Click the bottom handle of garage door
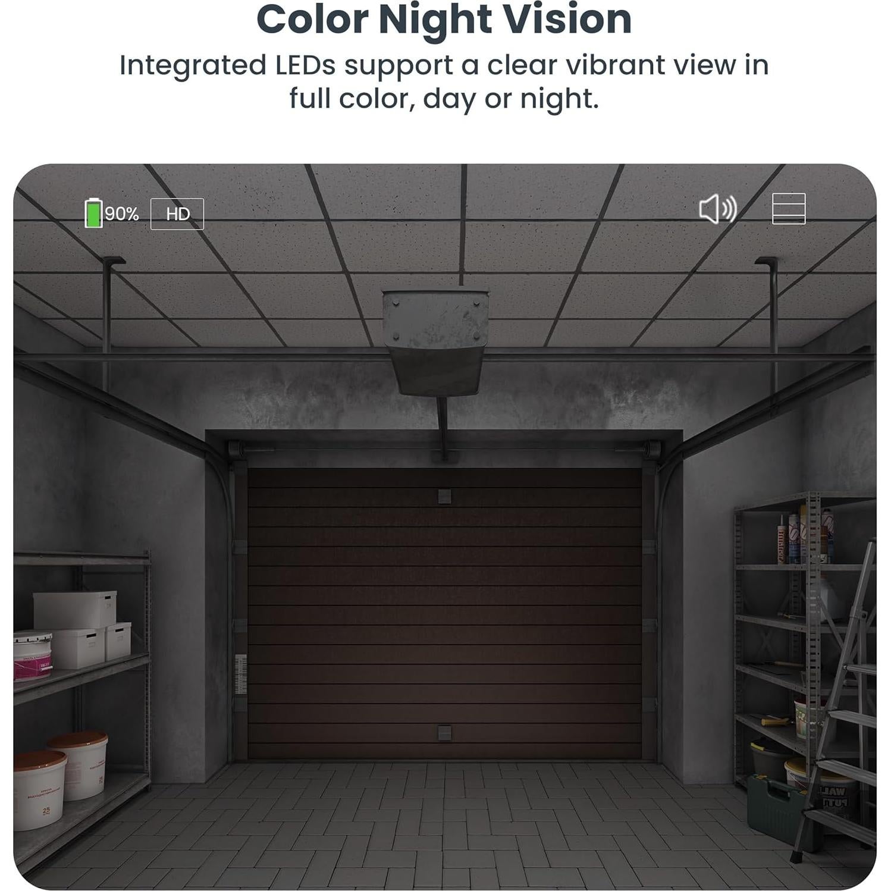The height and width of the screenshot is (891, 891). (x=444, y=733)
